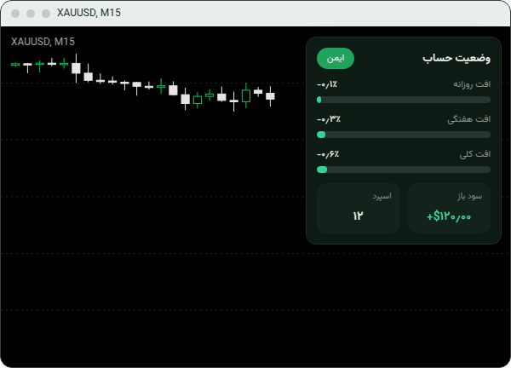Click the third window control dot
Image resolution: width=511 pixels, height=368 pixels.
click(x=46, y=14)
